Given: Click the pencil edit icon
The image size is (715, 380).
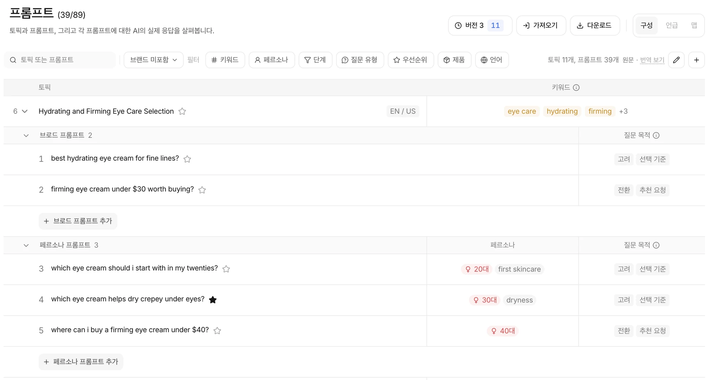Looking at the screenshot, I should click(x=676, y=60).
